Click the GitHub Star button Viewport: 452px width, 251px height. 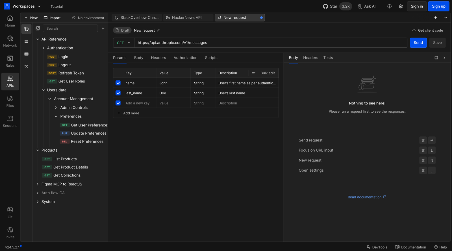pos(337,6)
